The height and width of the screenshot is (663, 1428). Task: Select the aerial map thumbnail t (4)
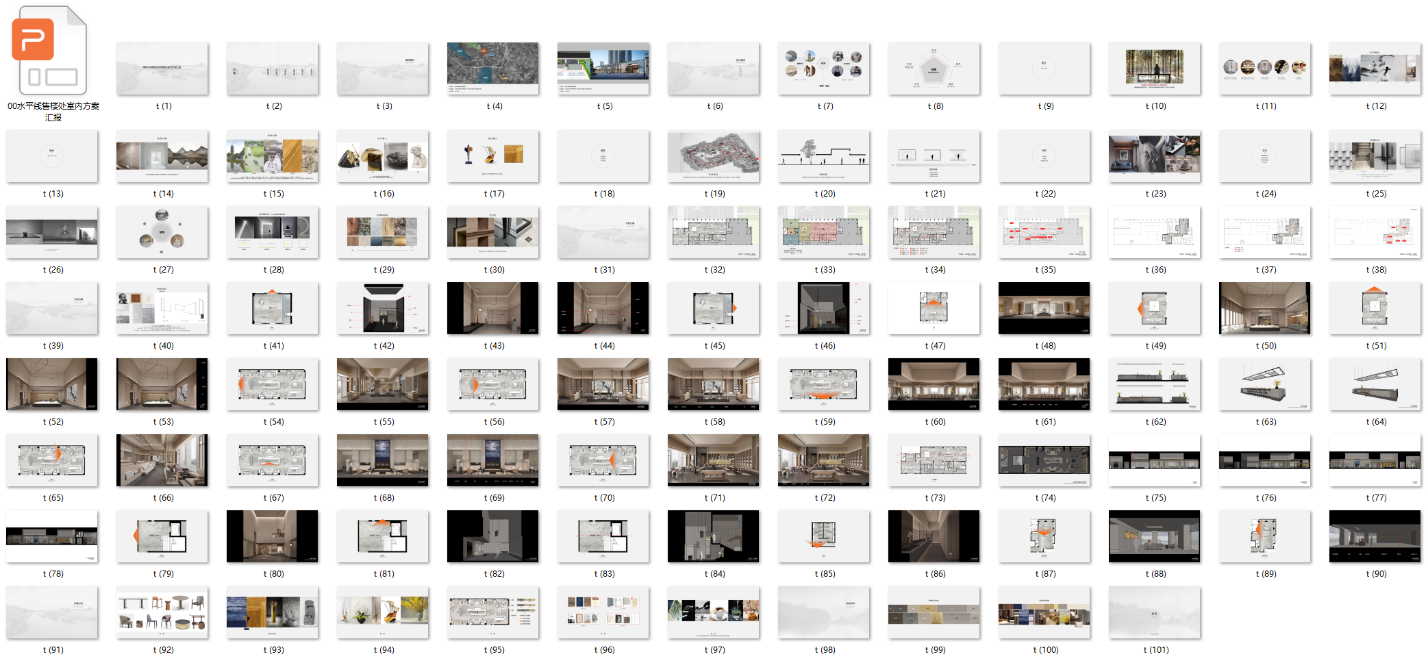point(492,68)
